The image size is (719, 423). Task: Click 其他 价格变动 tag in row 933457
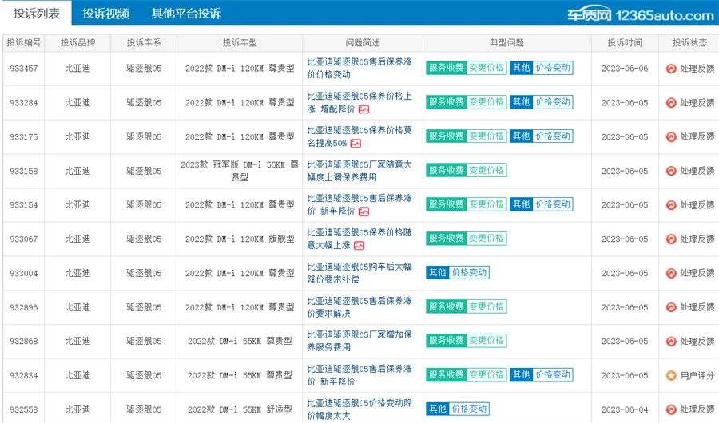[542, 68]
